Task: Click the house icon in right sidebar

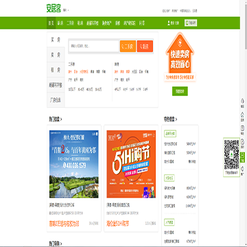Action: click(x=242, y=115)
